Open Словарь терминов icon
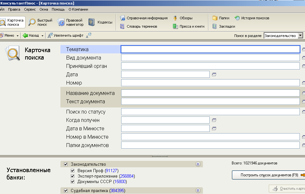The width and height of the screenshot is (305, 194). 122,26
